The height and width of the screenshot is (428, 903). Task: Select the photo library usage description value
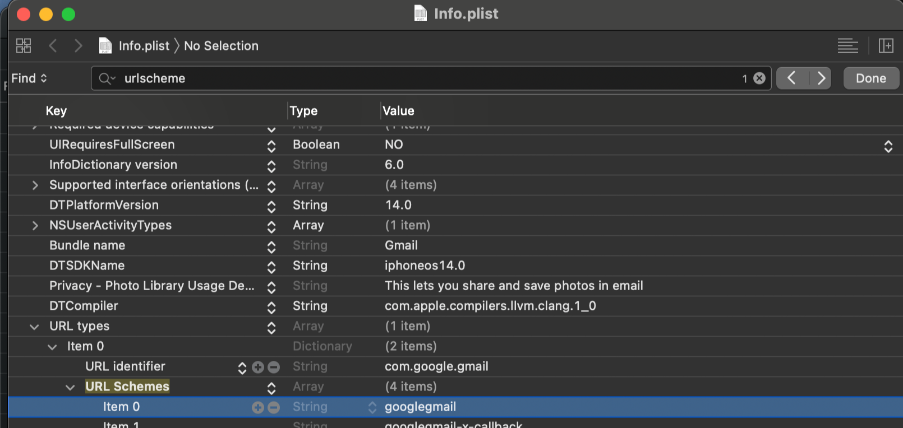point(514,286)
